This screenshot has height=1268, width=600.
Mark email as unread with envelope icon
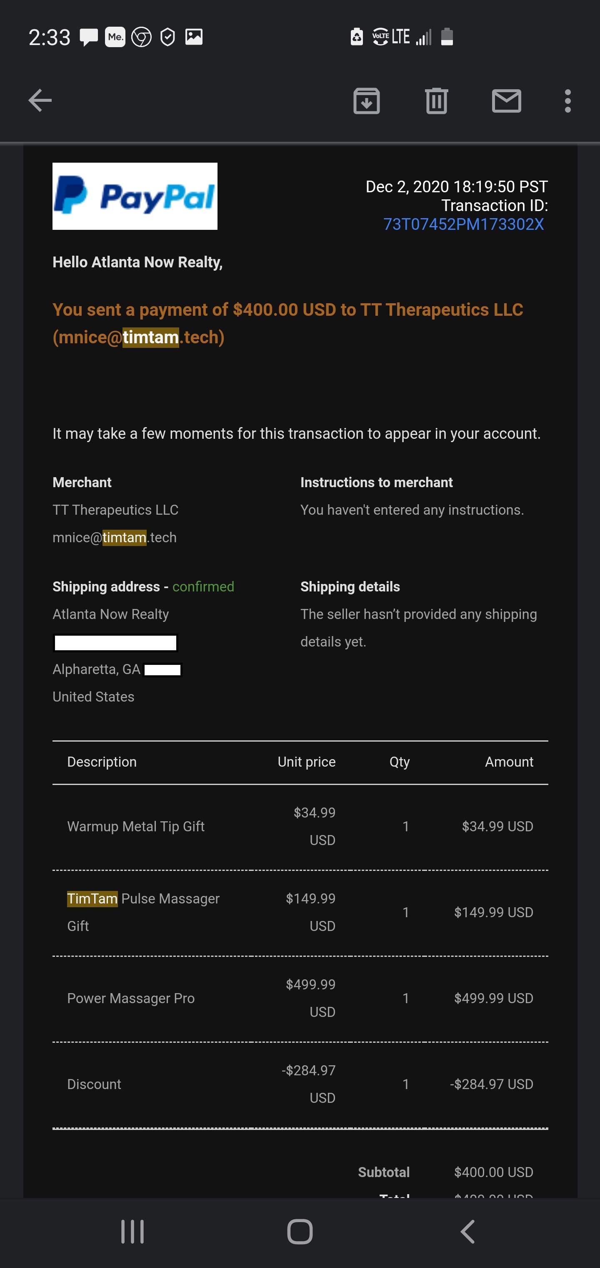507,101
